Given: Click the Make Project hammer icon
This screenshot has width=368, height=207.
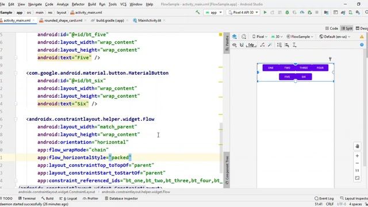Looking at the screenshot, I should (x=198, y=12).
